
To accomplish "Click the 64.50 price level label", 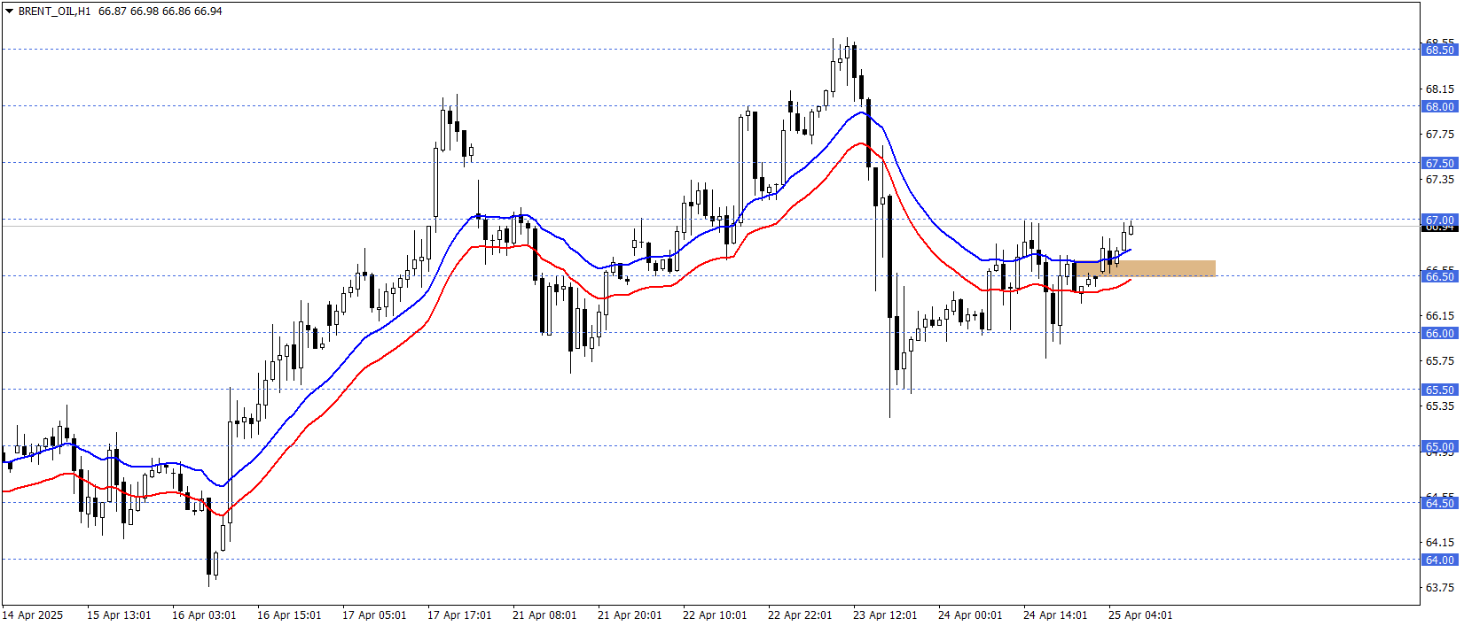I will [x=1439, y=503].
